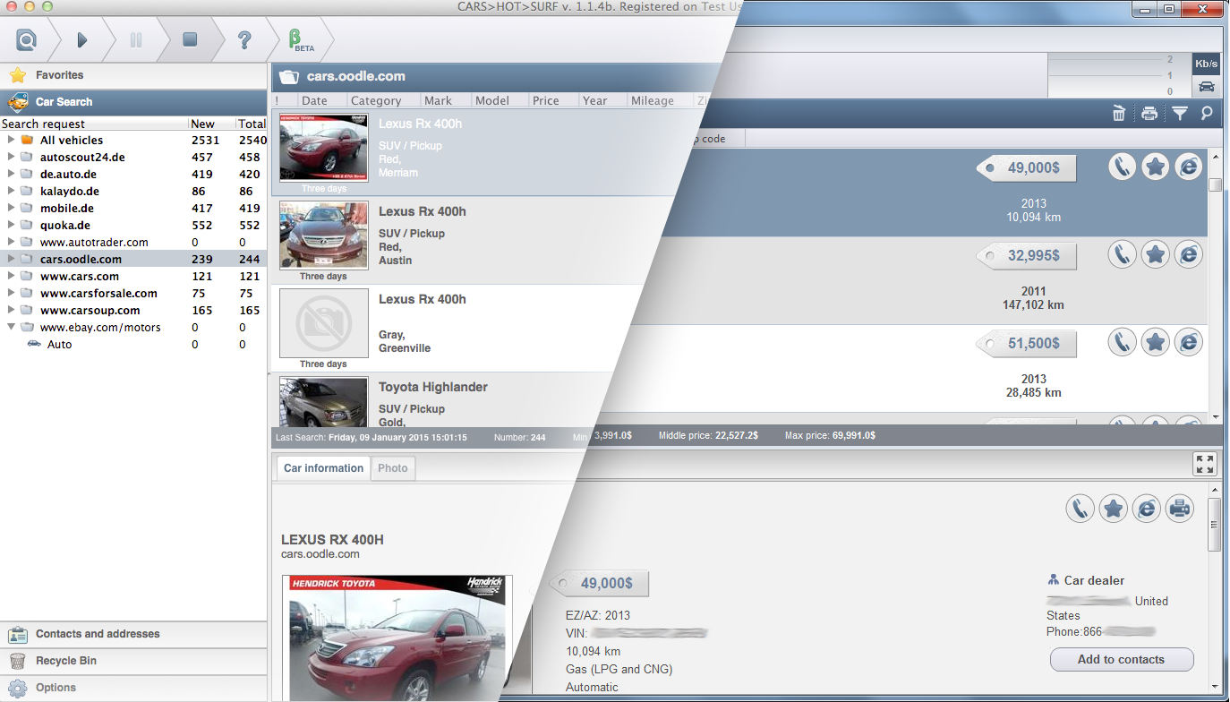Pause the running search
1230x702 pixels.
tap(136, 40)
